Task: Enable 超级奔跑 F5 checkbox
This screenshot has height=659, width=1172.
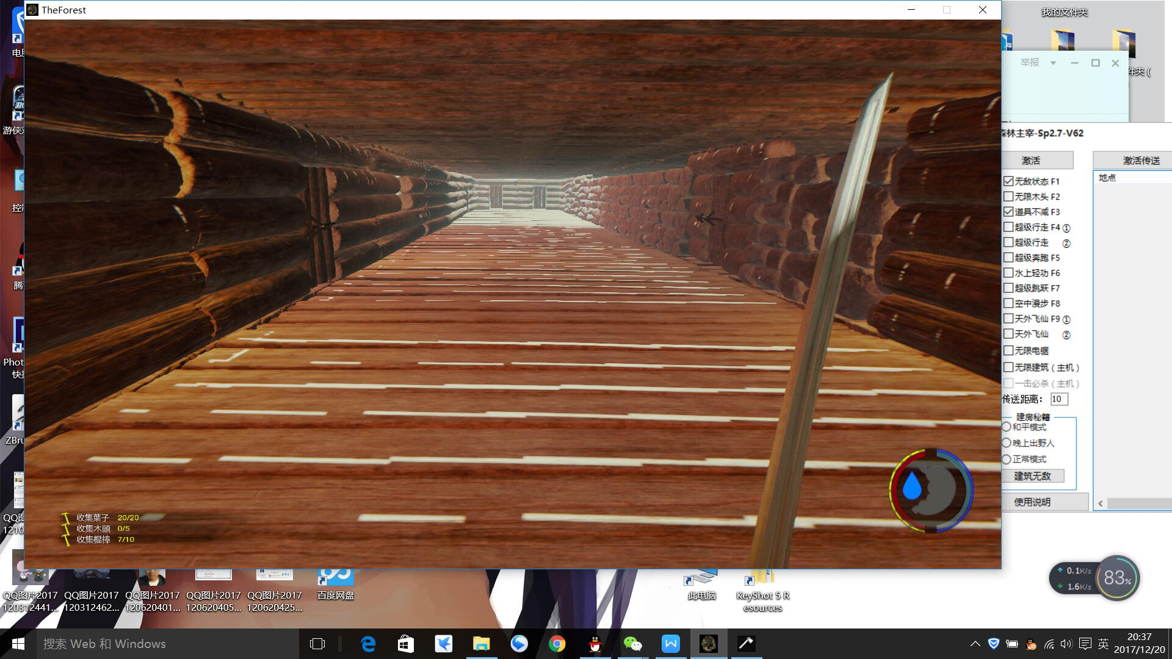Action: 1008,257
